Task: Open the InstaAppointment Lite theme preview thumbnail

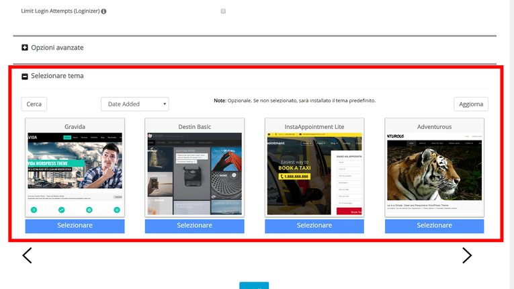Action: point(314,173)
